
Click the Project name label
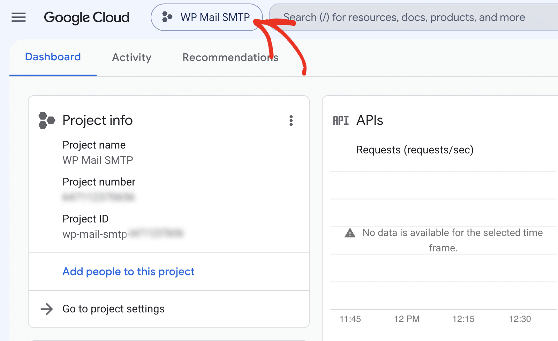94,145
